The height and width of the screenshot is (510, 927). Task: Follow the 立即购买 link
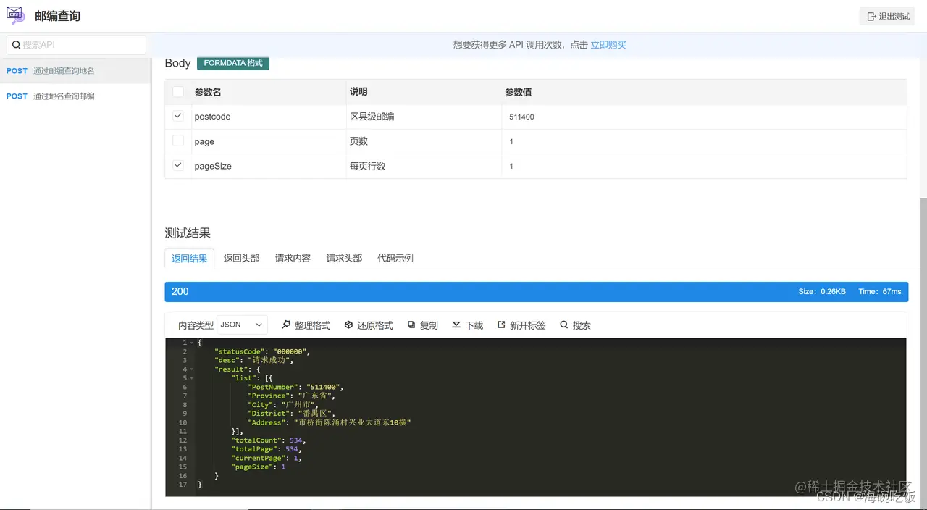click(x=608, y=45)
